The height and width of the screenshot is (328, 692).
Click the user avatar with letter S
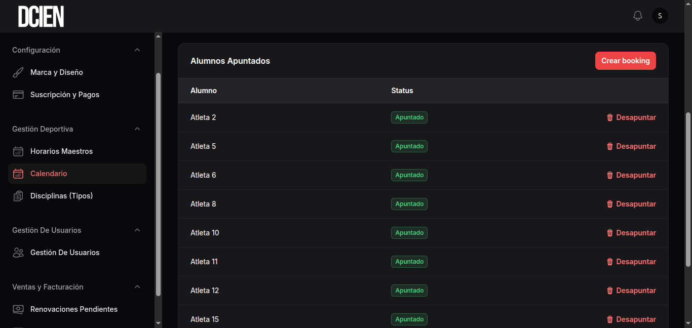click(x=660, y=16)
